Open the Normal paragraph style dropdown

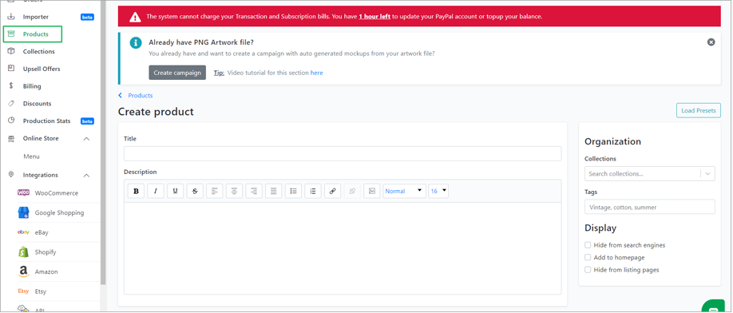point(404,191)
